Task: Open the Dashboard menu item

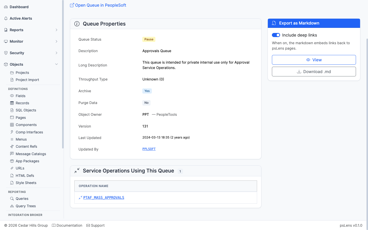Action: click(19, 7)
